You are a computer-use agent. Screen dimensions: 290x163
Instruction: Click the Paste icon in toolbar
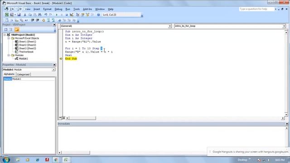35,14
